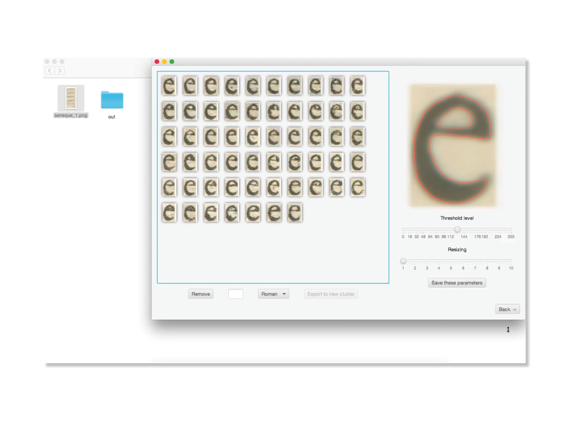This screenshot has width=569, height=427.
Task: Click the Finder back arrow
Action: point(50,71)
